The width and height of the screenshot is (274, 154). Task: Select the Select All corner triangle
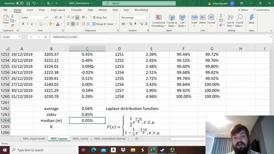(7, 49)
